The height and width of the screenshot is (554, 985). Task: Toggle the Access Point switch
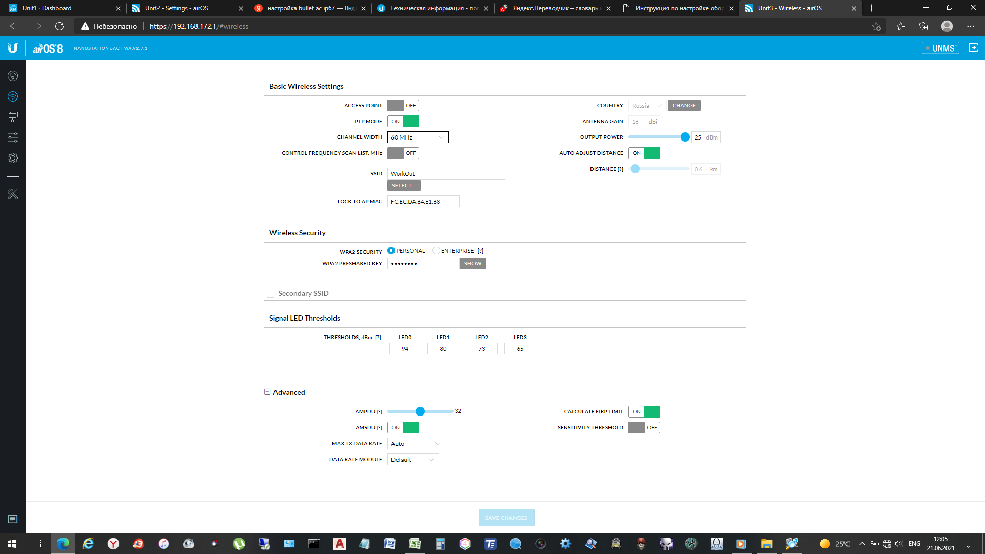(x=403, y=106)
